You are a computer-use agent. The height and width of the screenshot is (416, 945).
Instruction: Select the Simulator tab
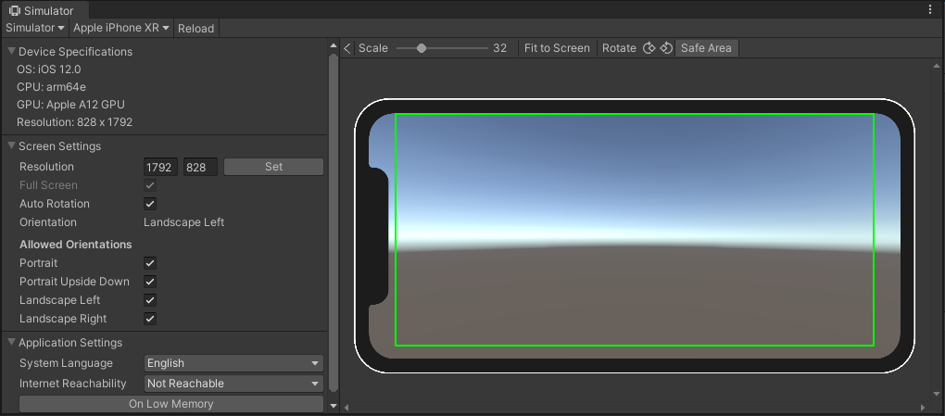point(45,10)
